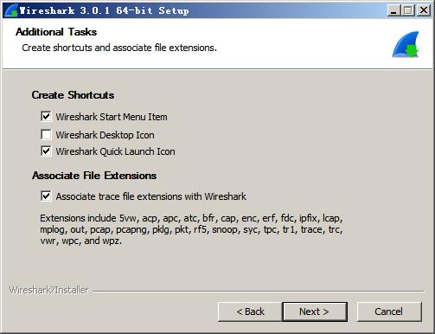
Task: Enable the Wireshark Desktop Icon checkbox
Action: tap(46, 134)
